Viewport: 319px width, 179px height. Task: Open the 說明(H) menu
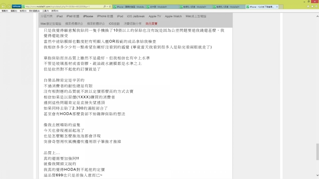click(x=55, y=11)
